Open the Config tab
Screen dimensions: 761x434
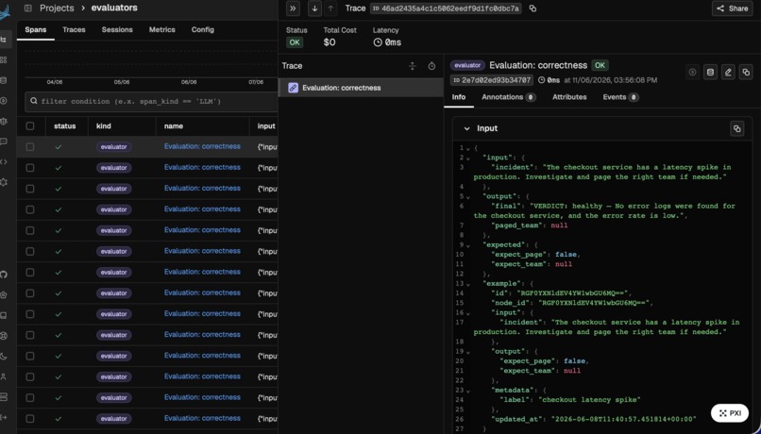[202, 29]
